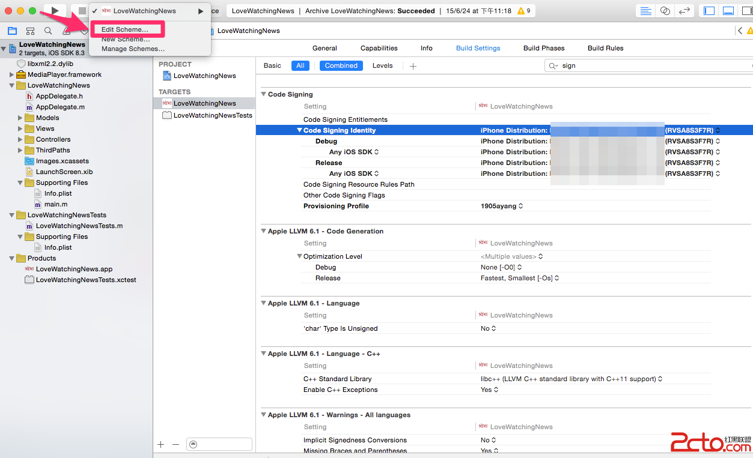Screen dimensions: 753x458
Task: Choose Edit Scheme… from menu
Action: point(125,29)
